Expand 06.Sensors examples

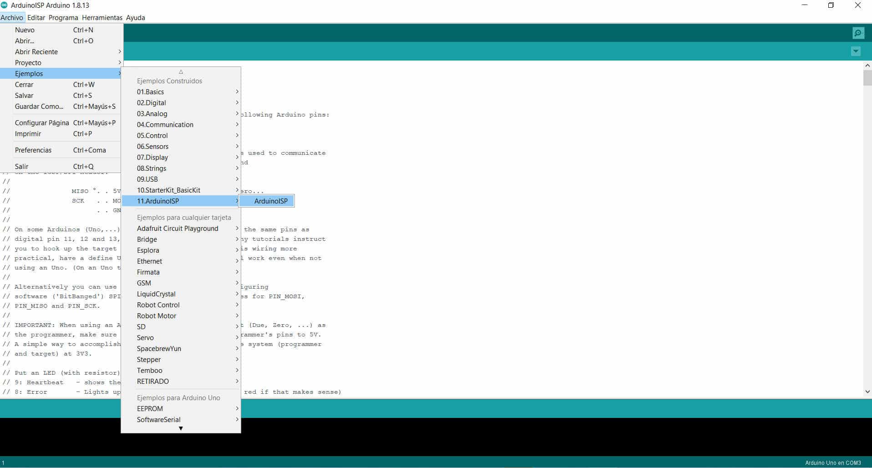(x=181, y=147)
